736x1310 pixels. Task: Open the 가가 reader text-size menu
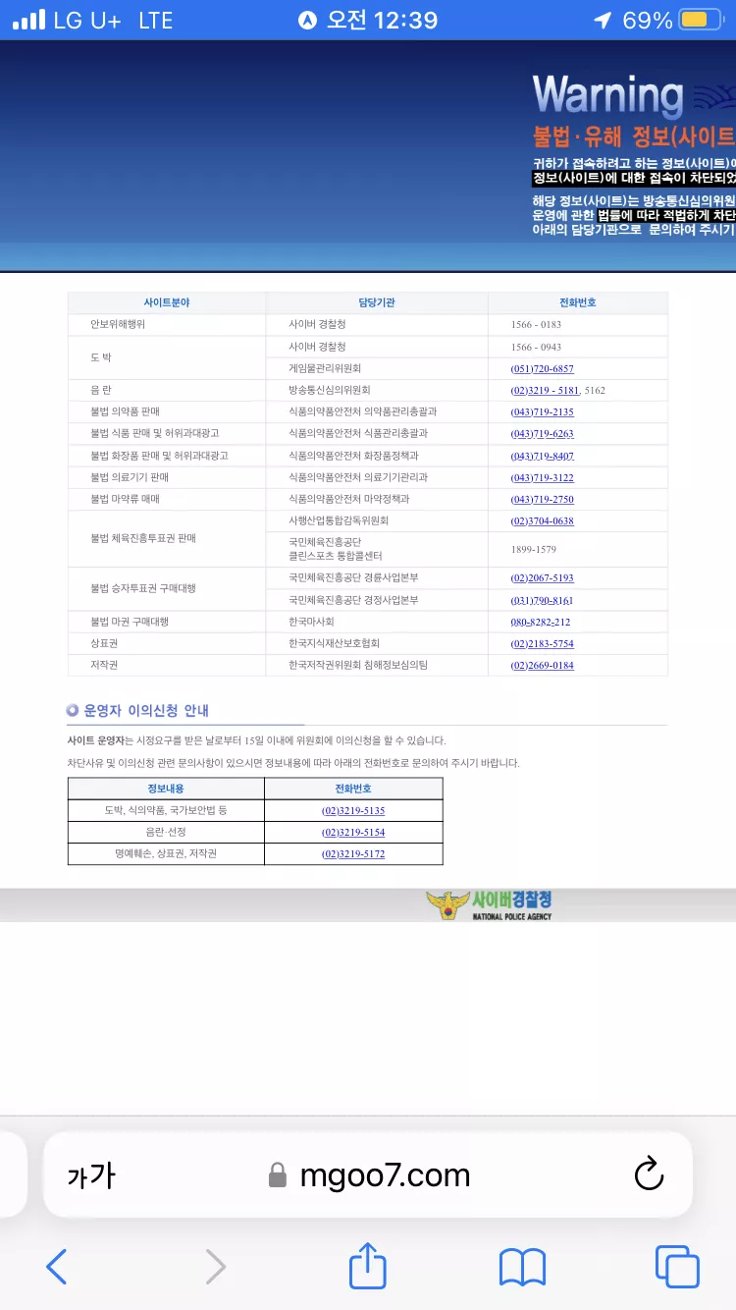91,1175
